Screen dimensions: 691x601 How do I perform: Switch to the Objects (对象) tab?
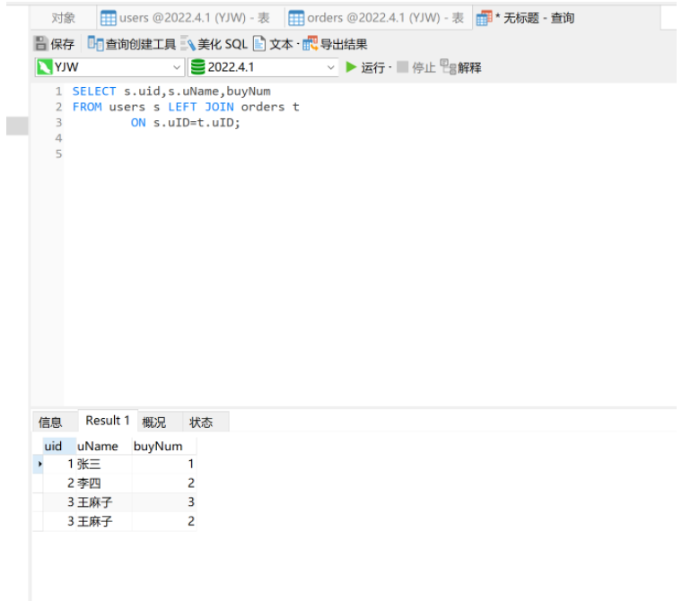[64, 18]
